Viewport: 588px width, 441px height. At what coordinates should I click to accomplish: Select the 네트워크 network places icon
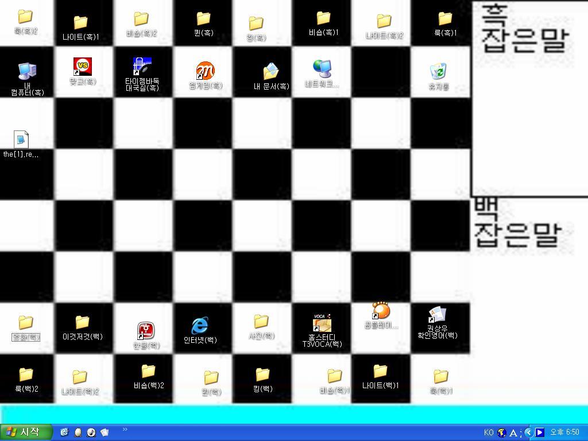pyautogui.click(x=322, y=74)
